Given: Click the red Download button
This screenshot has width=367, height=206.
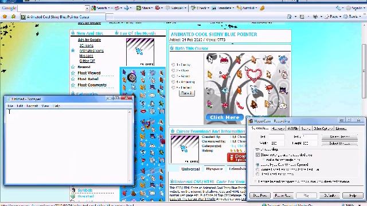Looking at the screenshot, I should tap(236, 157).
